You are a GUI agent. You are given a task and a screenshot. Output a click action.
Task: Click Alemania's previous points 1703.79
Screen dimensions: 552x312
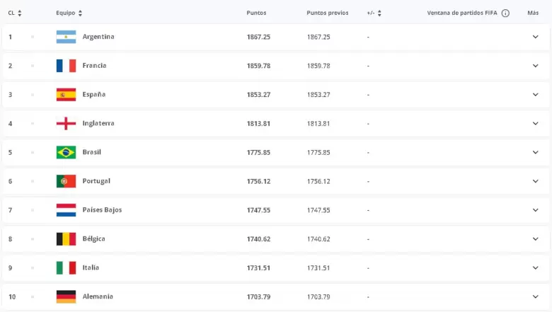pyautogui.click(x=318, y=296)
